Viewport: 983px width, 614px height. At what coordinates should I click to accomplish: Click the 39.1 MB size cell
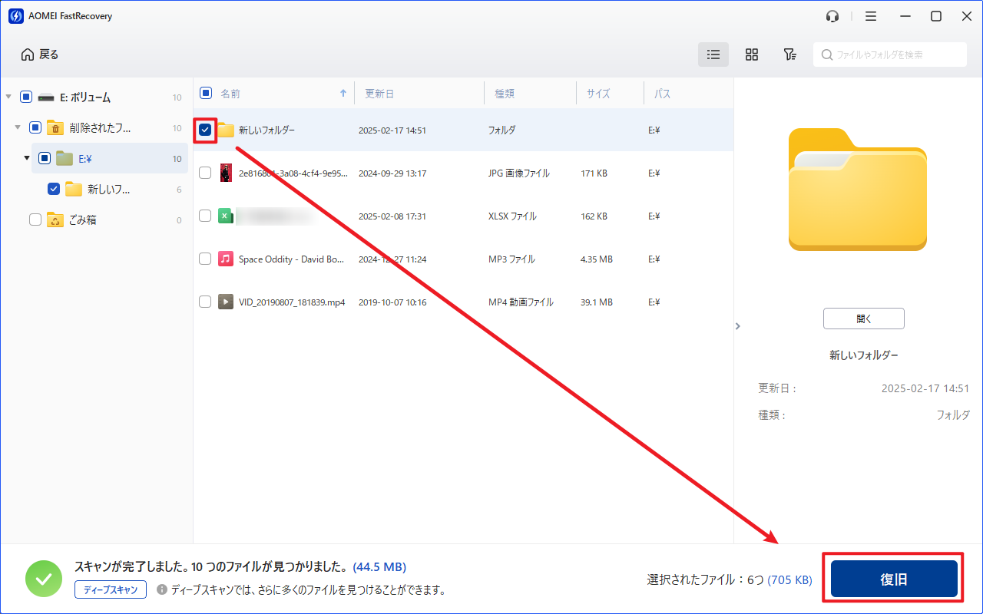[597, 302]
